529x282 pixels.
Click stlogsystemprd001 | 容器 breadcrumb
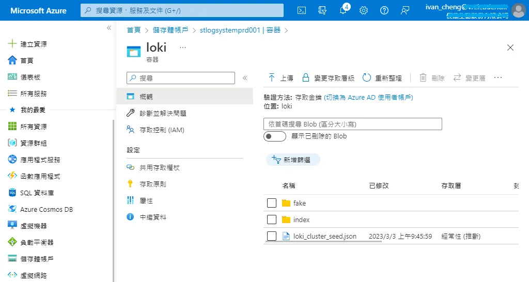coord(240,30)
